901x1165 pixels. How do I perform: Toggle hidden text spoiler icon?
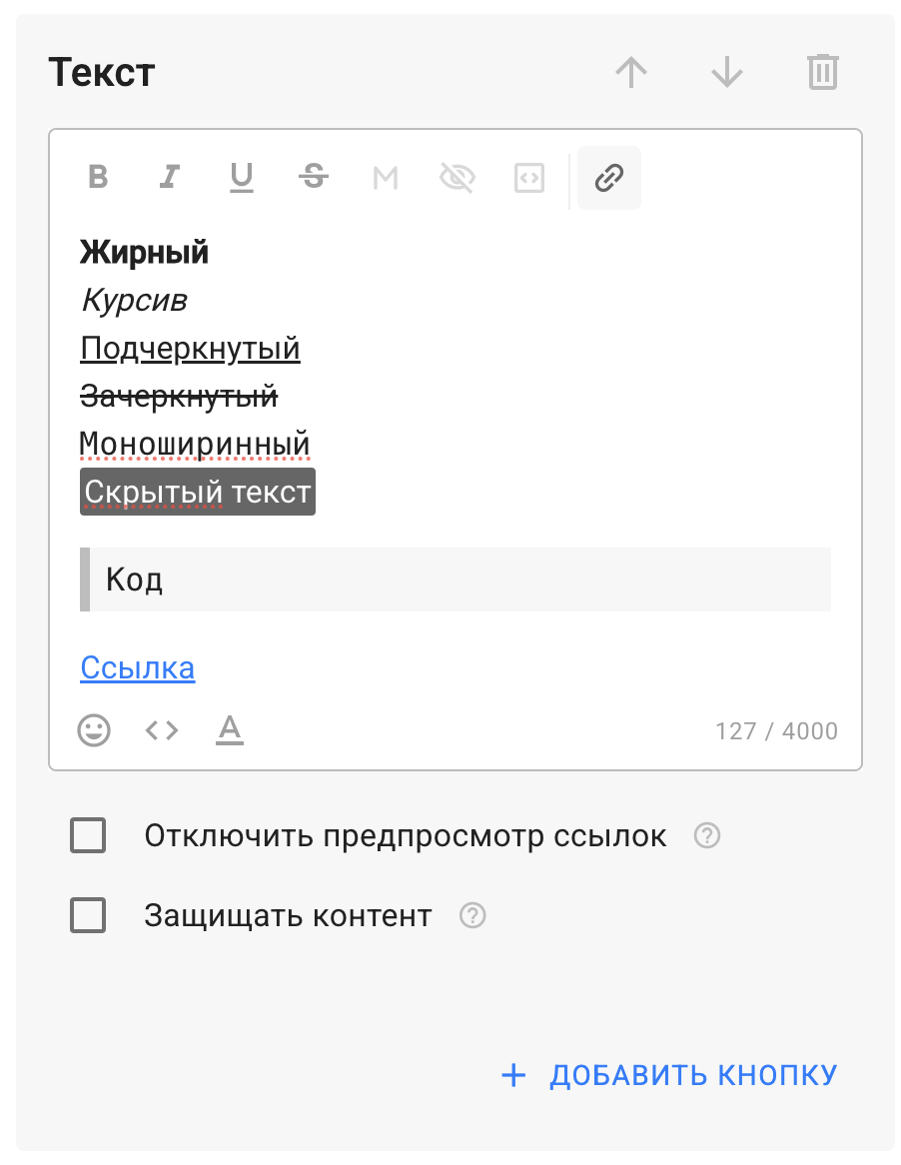[x=457, y=178]
